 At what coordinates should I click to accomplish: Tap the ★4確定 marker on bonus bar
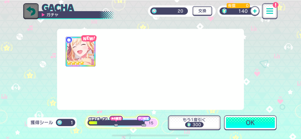click(x=116, y=118)
